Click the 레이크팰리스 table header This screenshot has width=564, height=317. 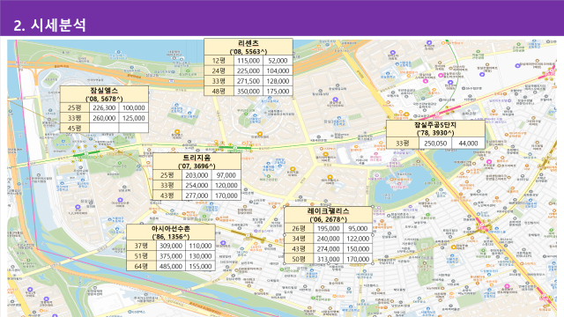coord(328,215)
